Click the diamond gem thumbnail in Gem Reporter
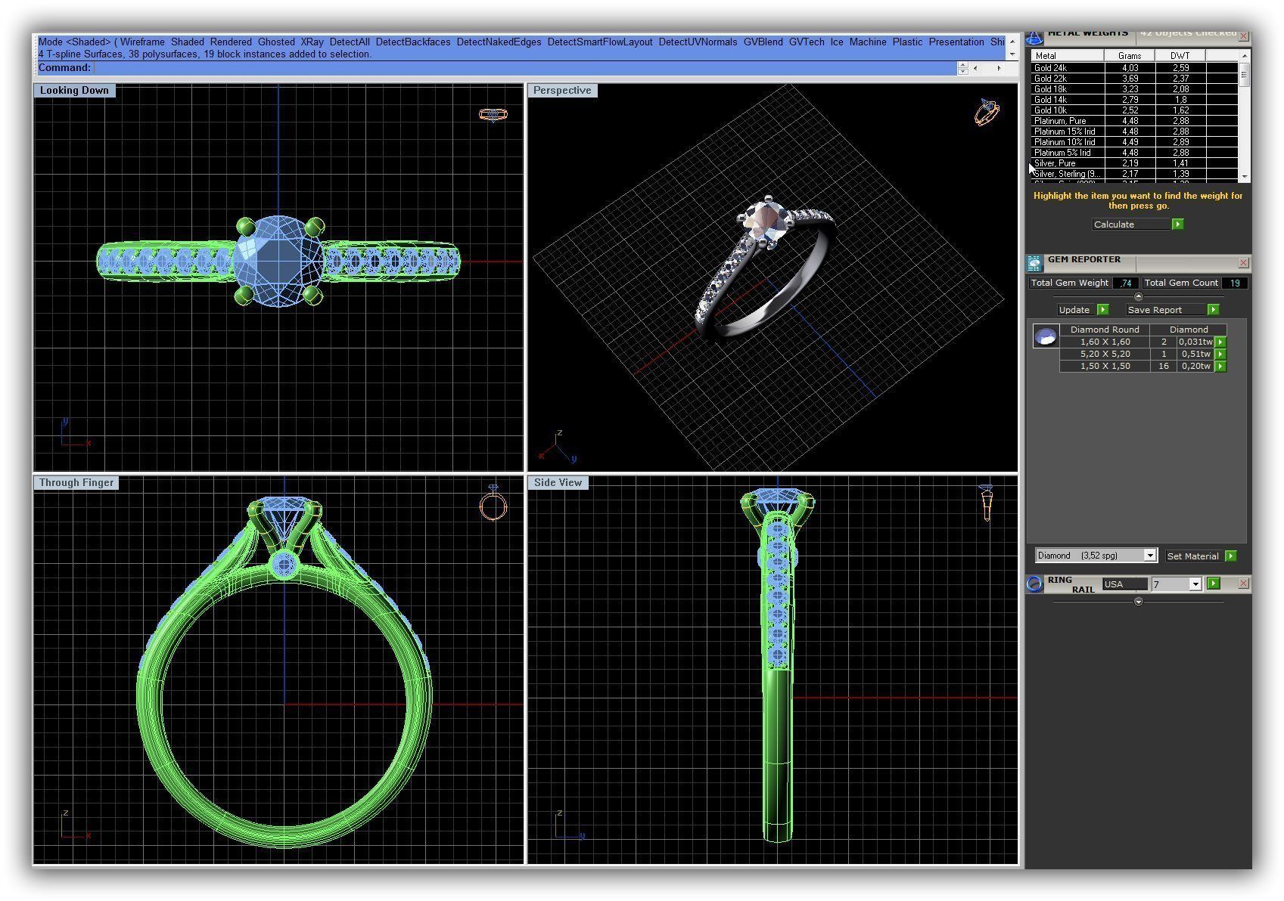This screenshot has height=901, width=1284. click(1046, 337)
